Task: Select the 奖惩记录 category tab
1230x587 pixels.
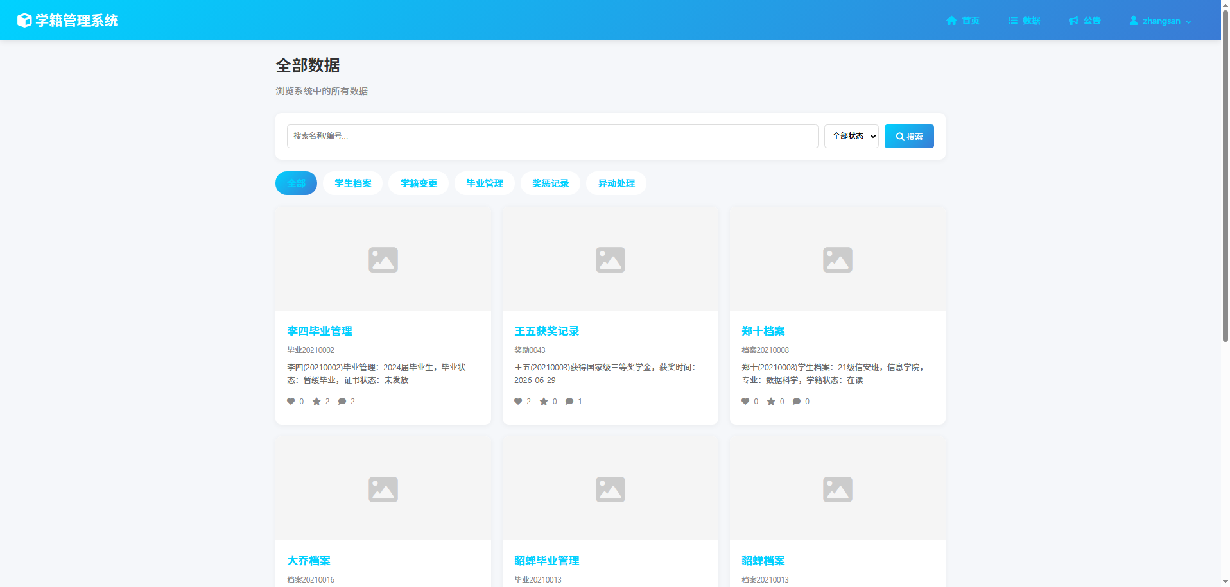Action: coord(550,183)
